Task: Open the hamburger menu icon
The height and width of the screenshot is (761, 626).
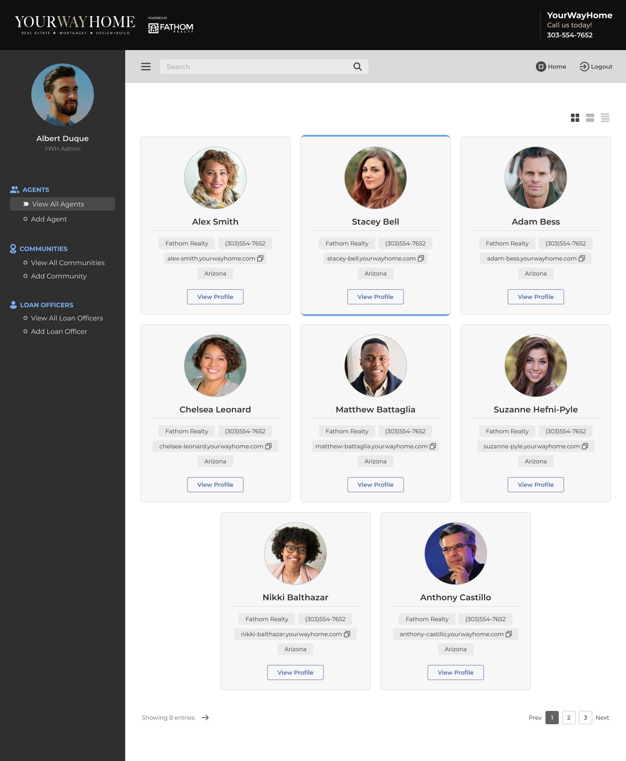Action: point(146,67)
